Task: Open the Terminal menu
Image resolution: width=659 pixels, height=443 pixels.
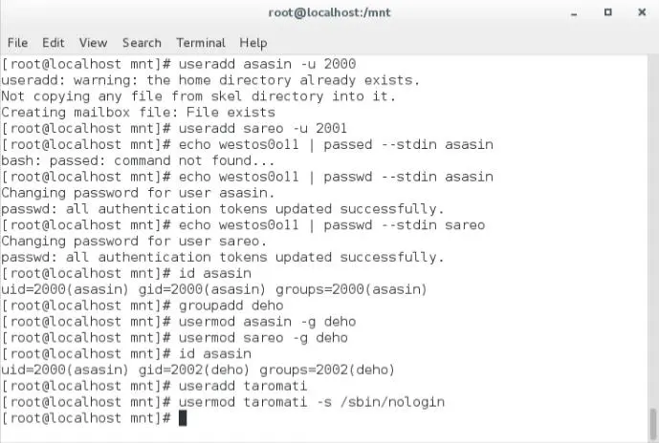Action: (201, 43)
